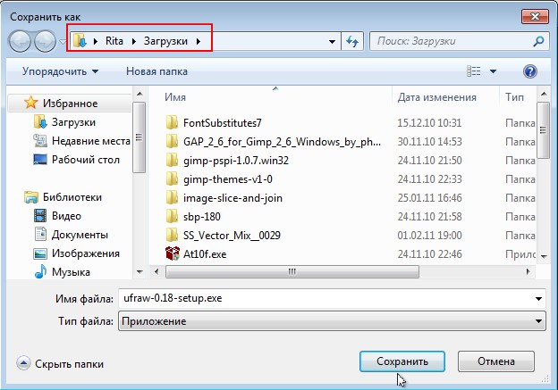Select the Видео library icon
Screen dimensions: 558x390
[41, 215]
